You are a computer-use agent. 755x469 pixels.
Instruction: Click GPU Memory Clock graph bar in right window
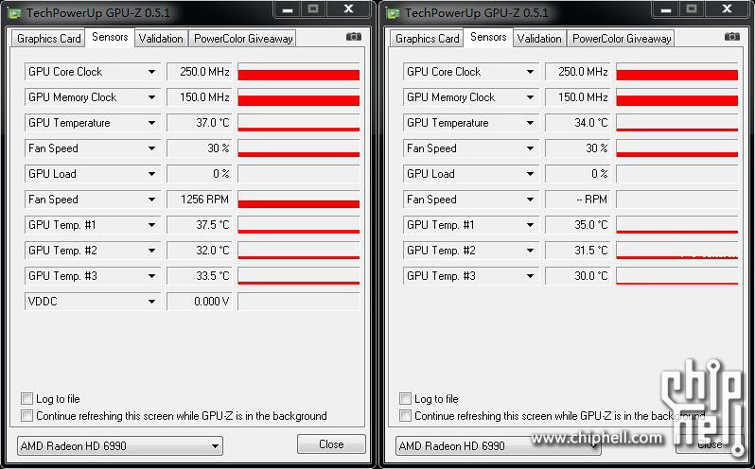677,97
